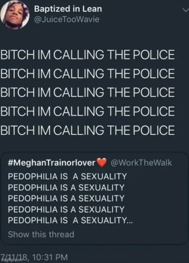Click the Show this thread link
Screen dimensions: 189x263
click(41, 234)
